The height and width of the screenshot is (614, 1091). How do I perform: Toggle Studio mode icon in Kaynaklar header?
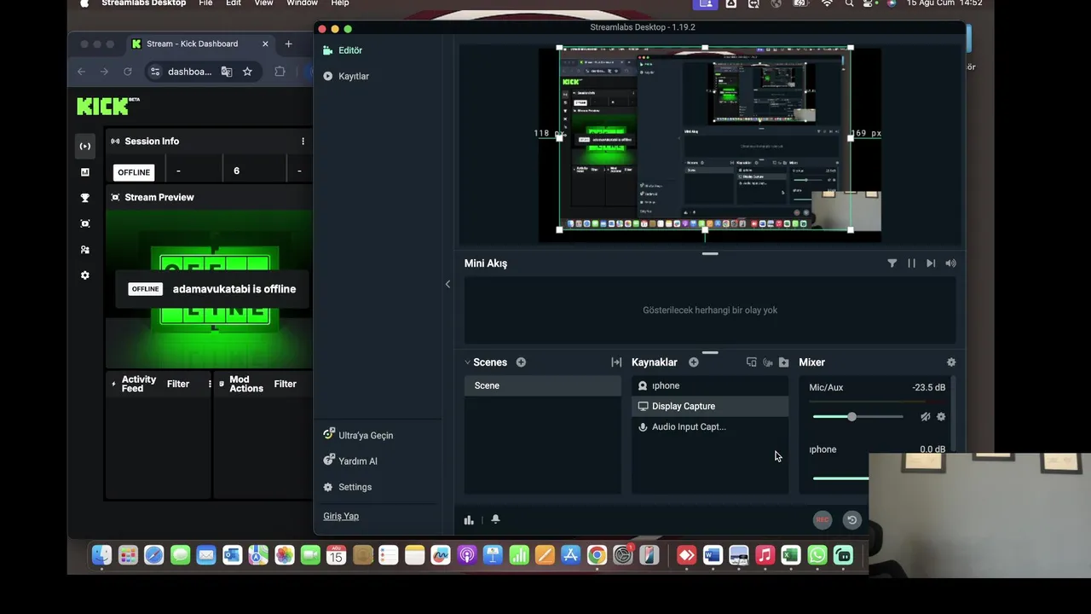pos(751,362)
